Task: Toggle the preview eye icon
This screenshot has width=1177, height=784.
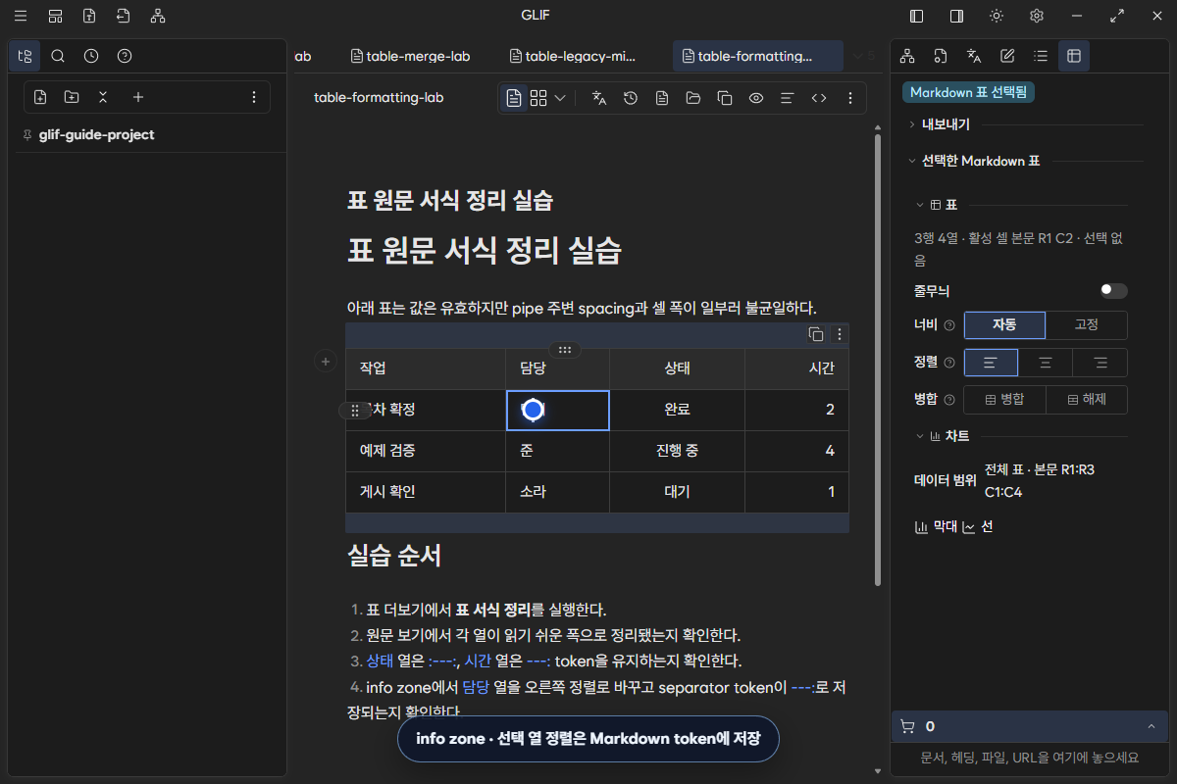Action: point(756,98)
